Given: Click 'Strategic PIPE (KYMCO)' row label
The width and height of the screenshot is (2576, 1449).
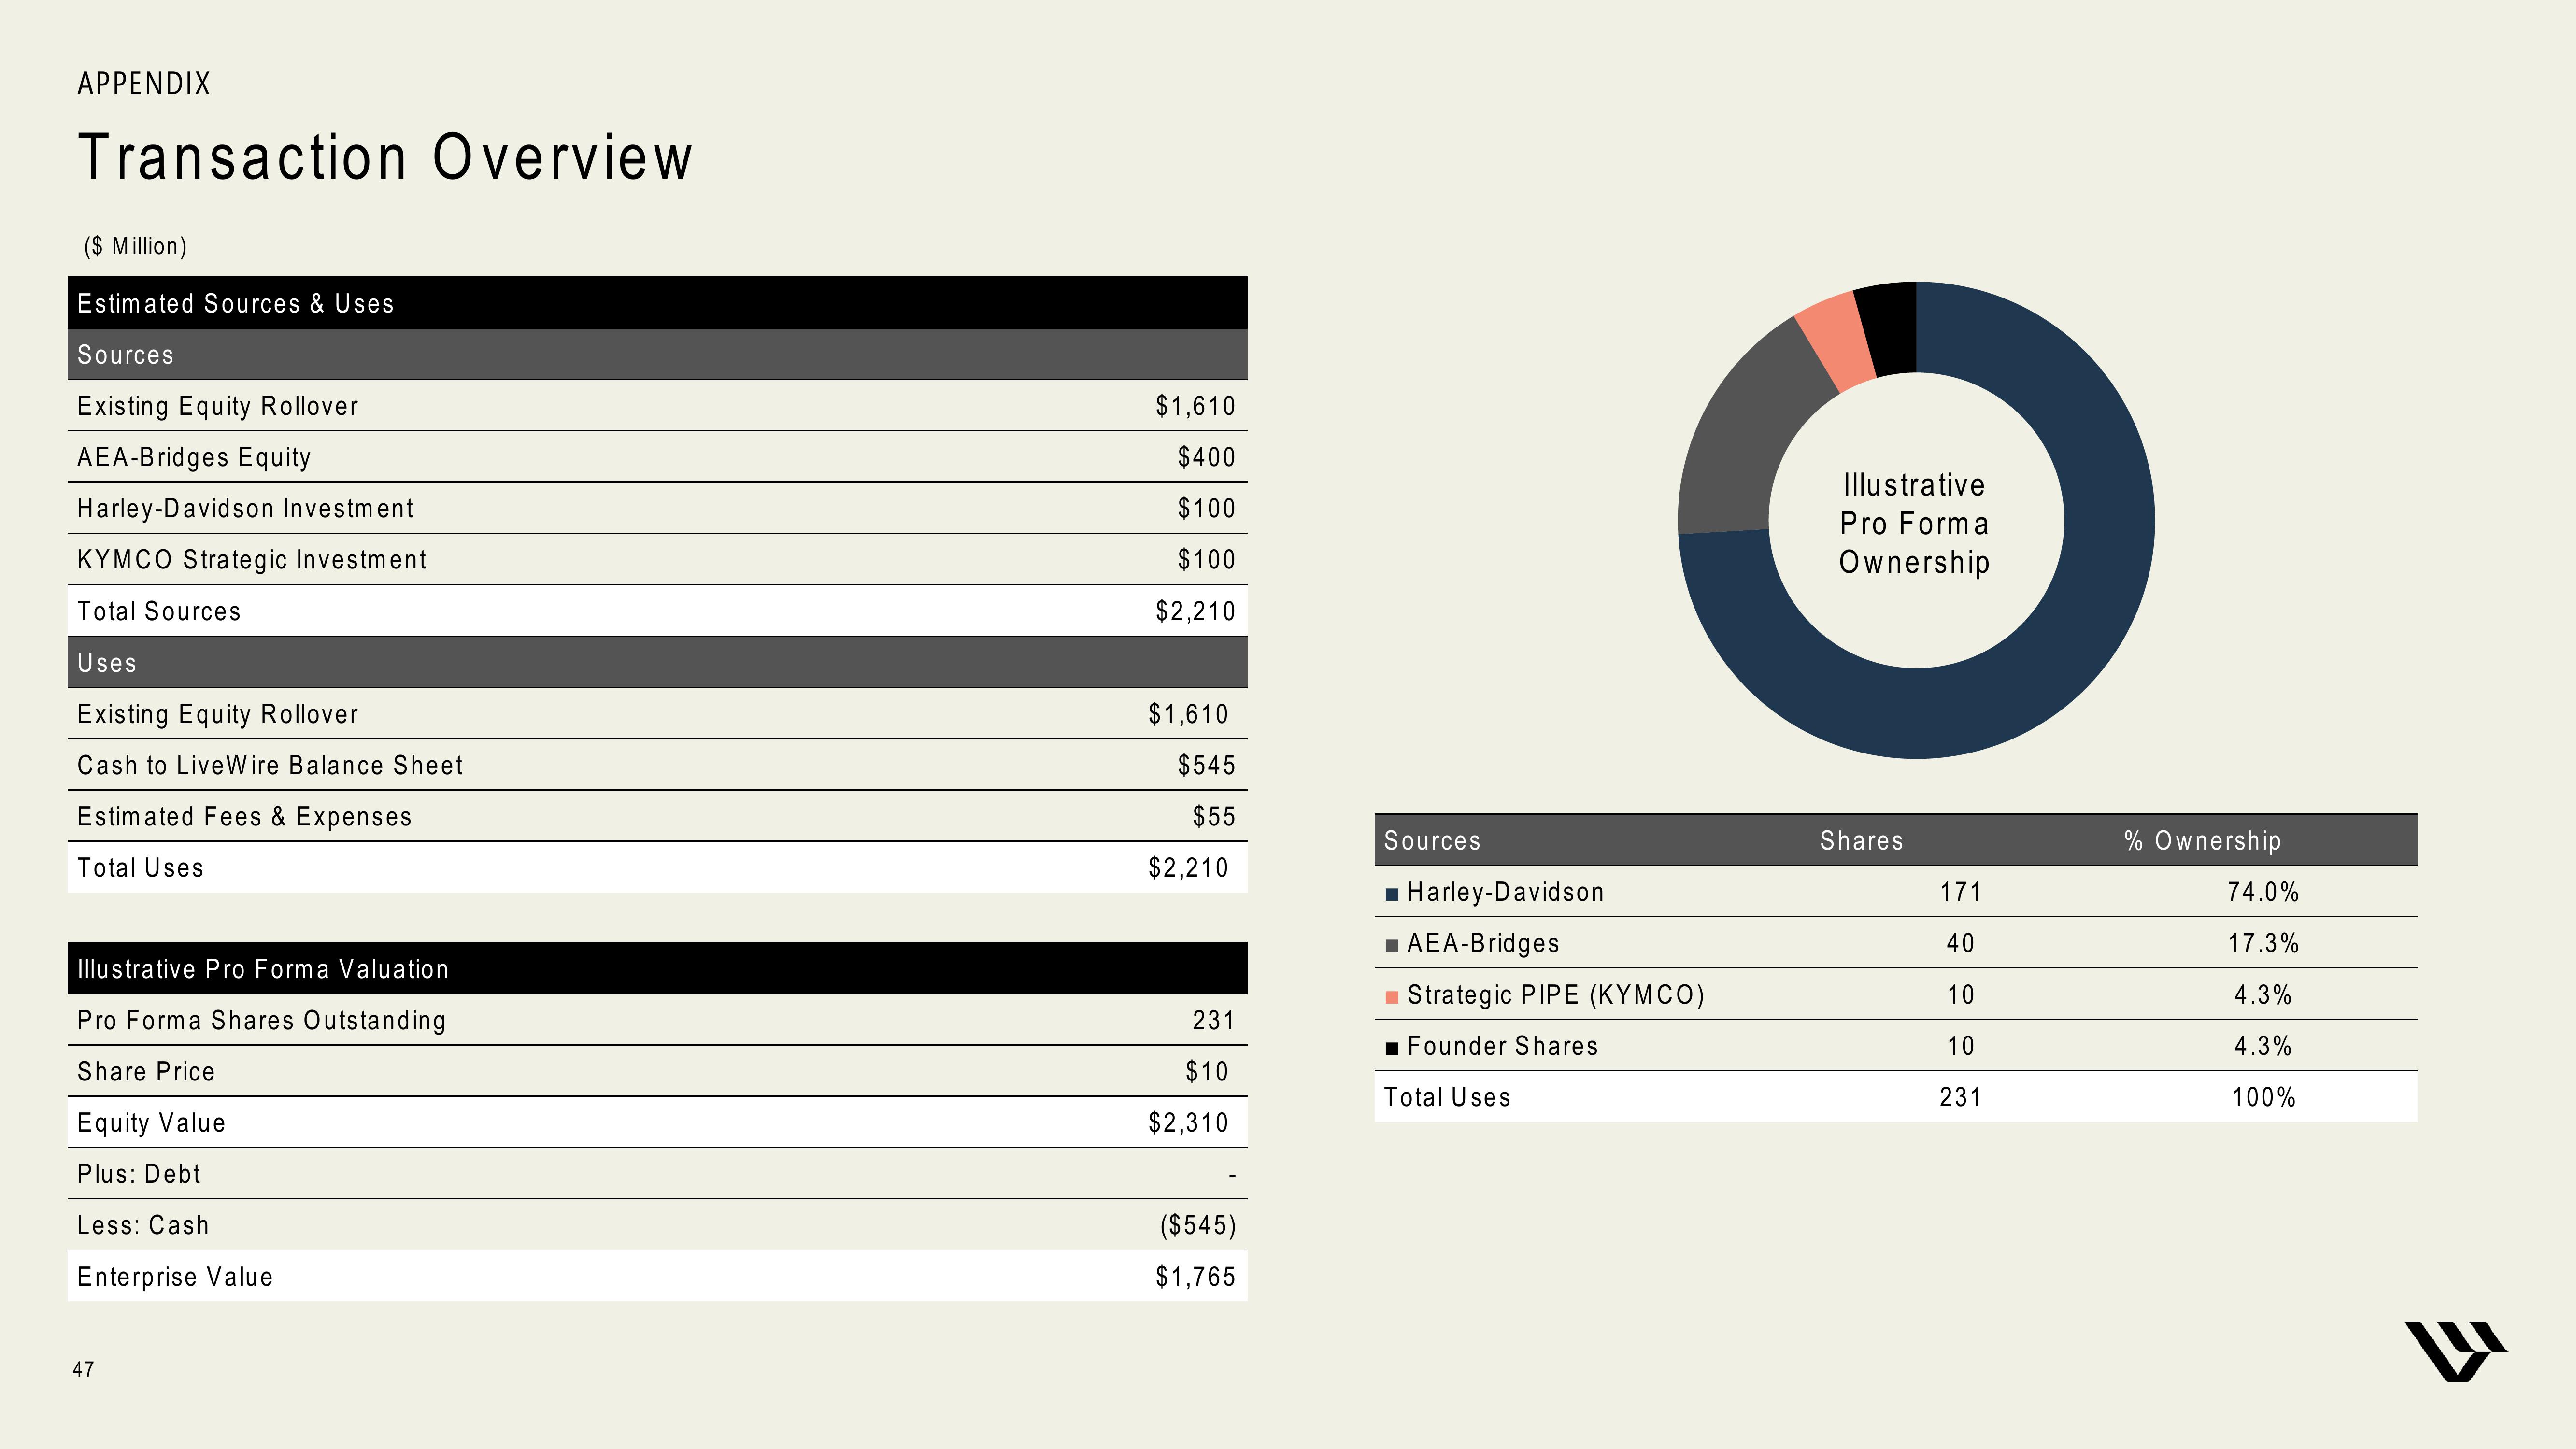Looking at the screenshot, I should (x=1556, y=995).
